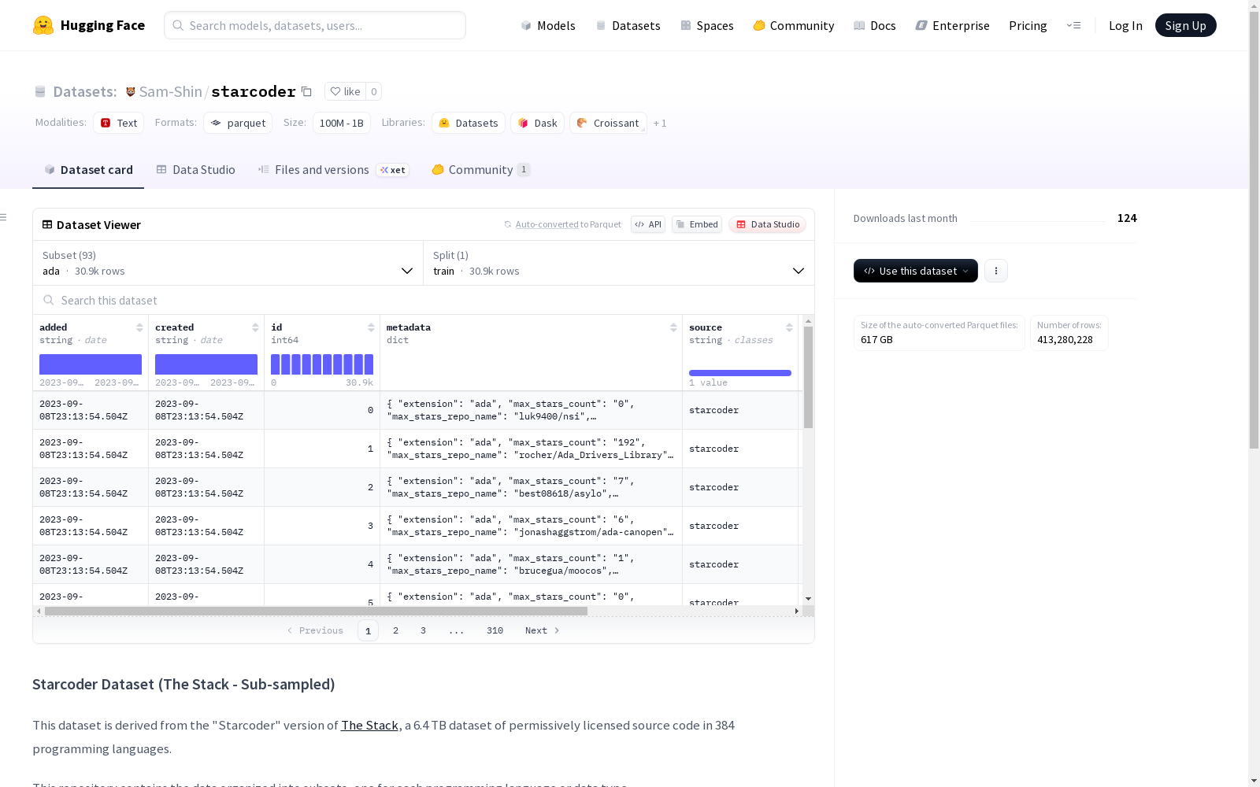Open the Pricing page
The height and width of the screenshot is (787, 1260).
pos(1028,25)
